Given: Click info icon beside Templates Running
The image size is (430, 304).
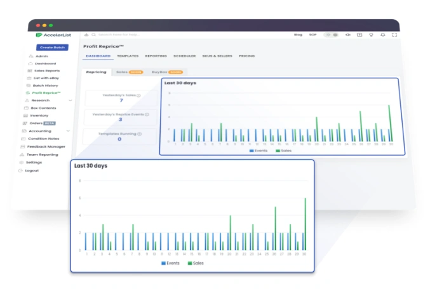Looking at the screenshot, I should [139, 134].
